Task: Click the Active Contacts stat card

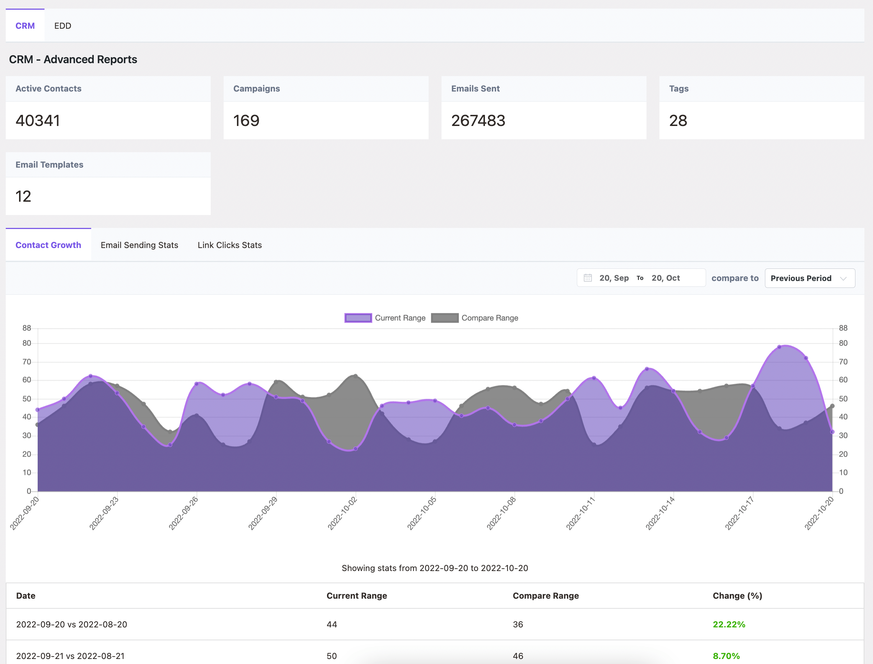Action: point(108,108)
